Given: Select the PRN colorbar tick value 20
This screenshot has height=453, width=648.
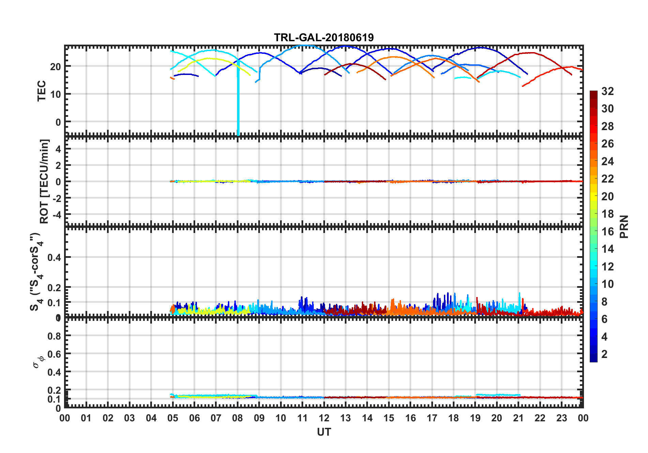Looking at the screenshot, I should [607, 196].
